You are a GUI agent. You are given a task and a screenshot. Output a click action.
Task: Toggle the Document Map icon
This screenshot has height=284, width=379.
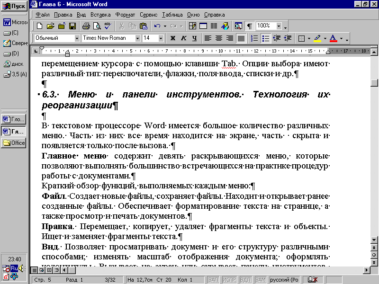[239, 26]
